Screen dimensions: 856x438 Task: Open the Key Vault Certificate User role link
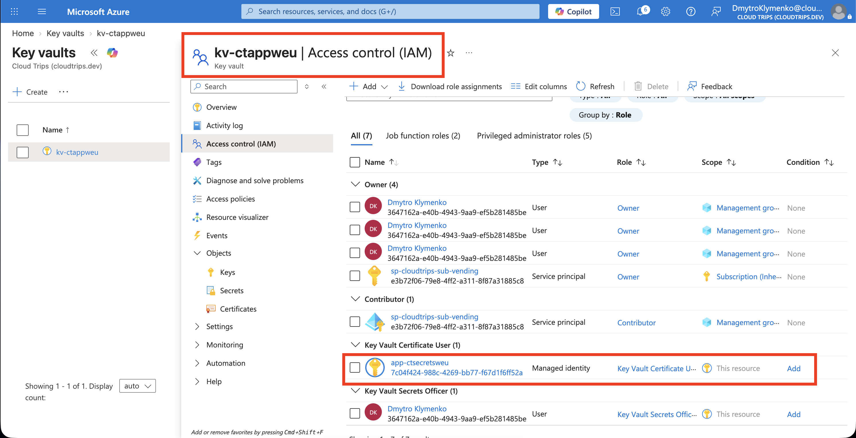(x=656, y=368)
